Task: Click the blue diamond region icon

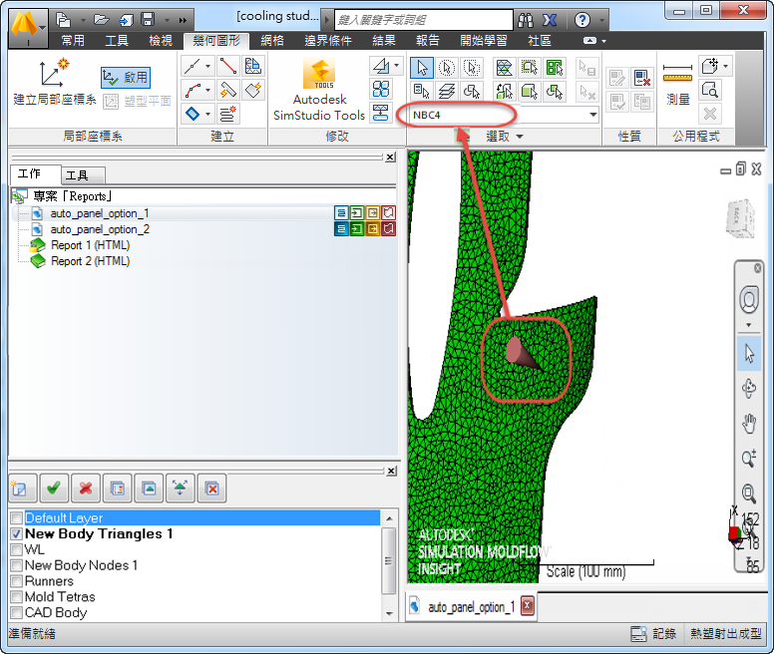Action: click(193, 115)
